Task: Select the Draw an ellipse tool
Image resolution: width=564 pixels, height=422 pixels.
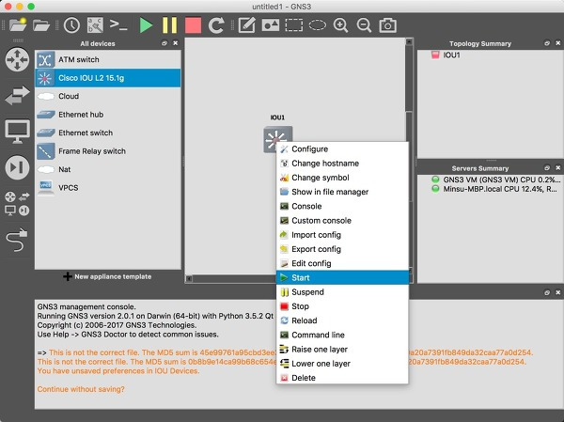Action: (x=318, y=25)
